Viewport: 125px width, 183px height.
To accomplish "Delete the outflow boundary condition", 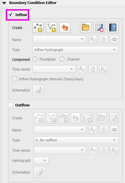I will click(104, 130).
